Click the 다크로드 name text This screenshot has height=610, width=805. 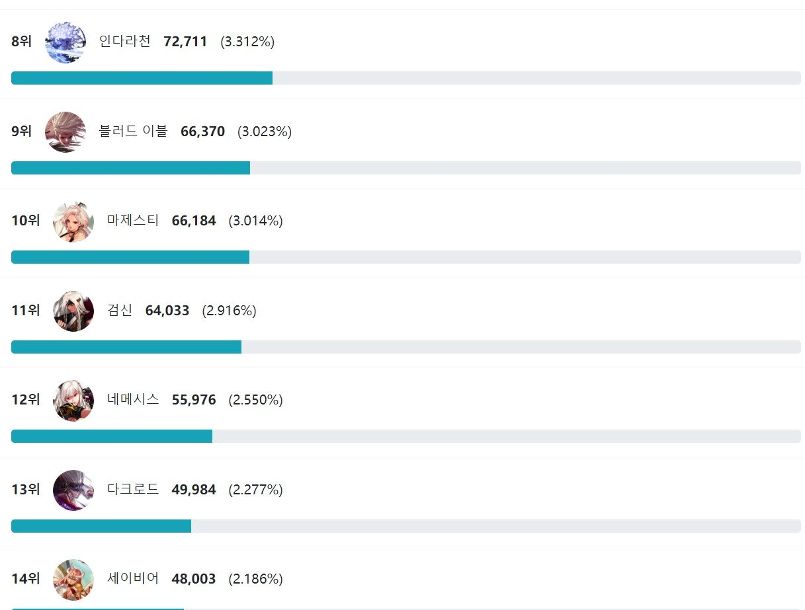coord(133,490)
